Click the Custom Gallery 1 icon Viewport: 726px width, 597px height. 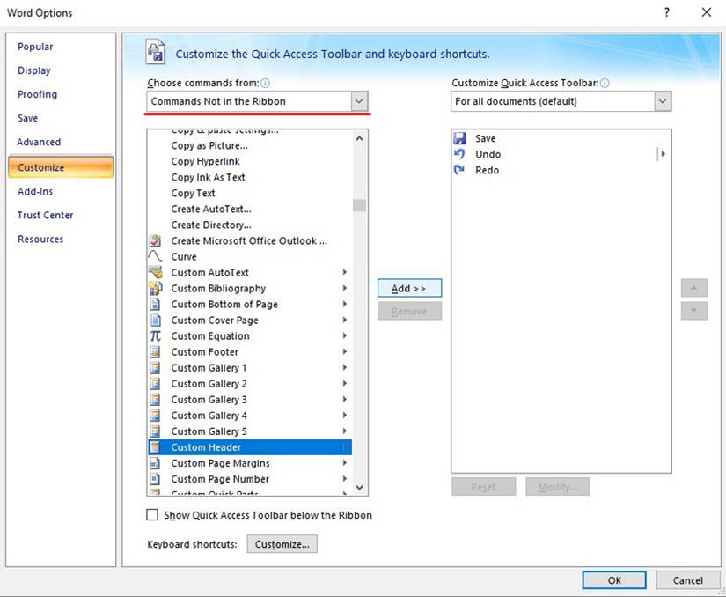[x=155, y=368]
